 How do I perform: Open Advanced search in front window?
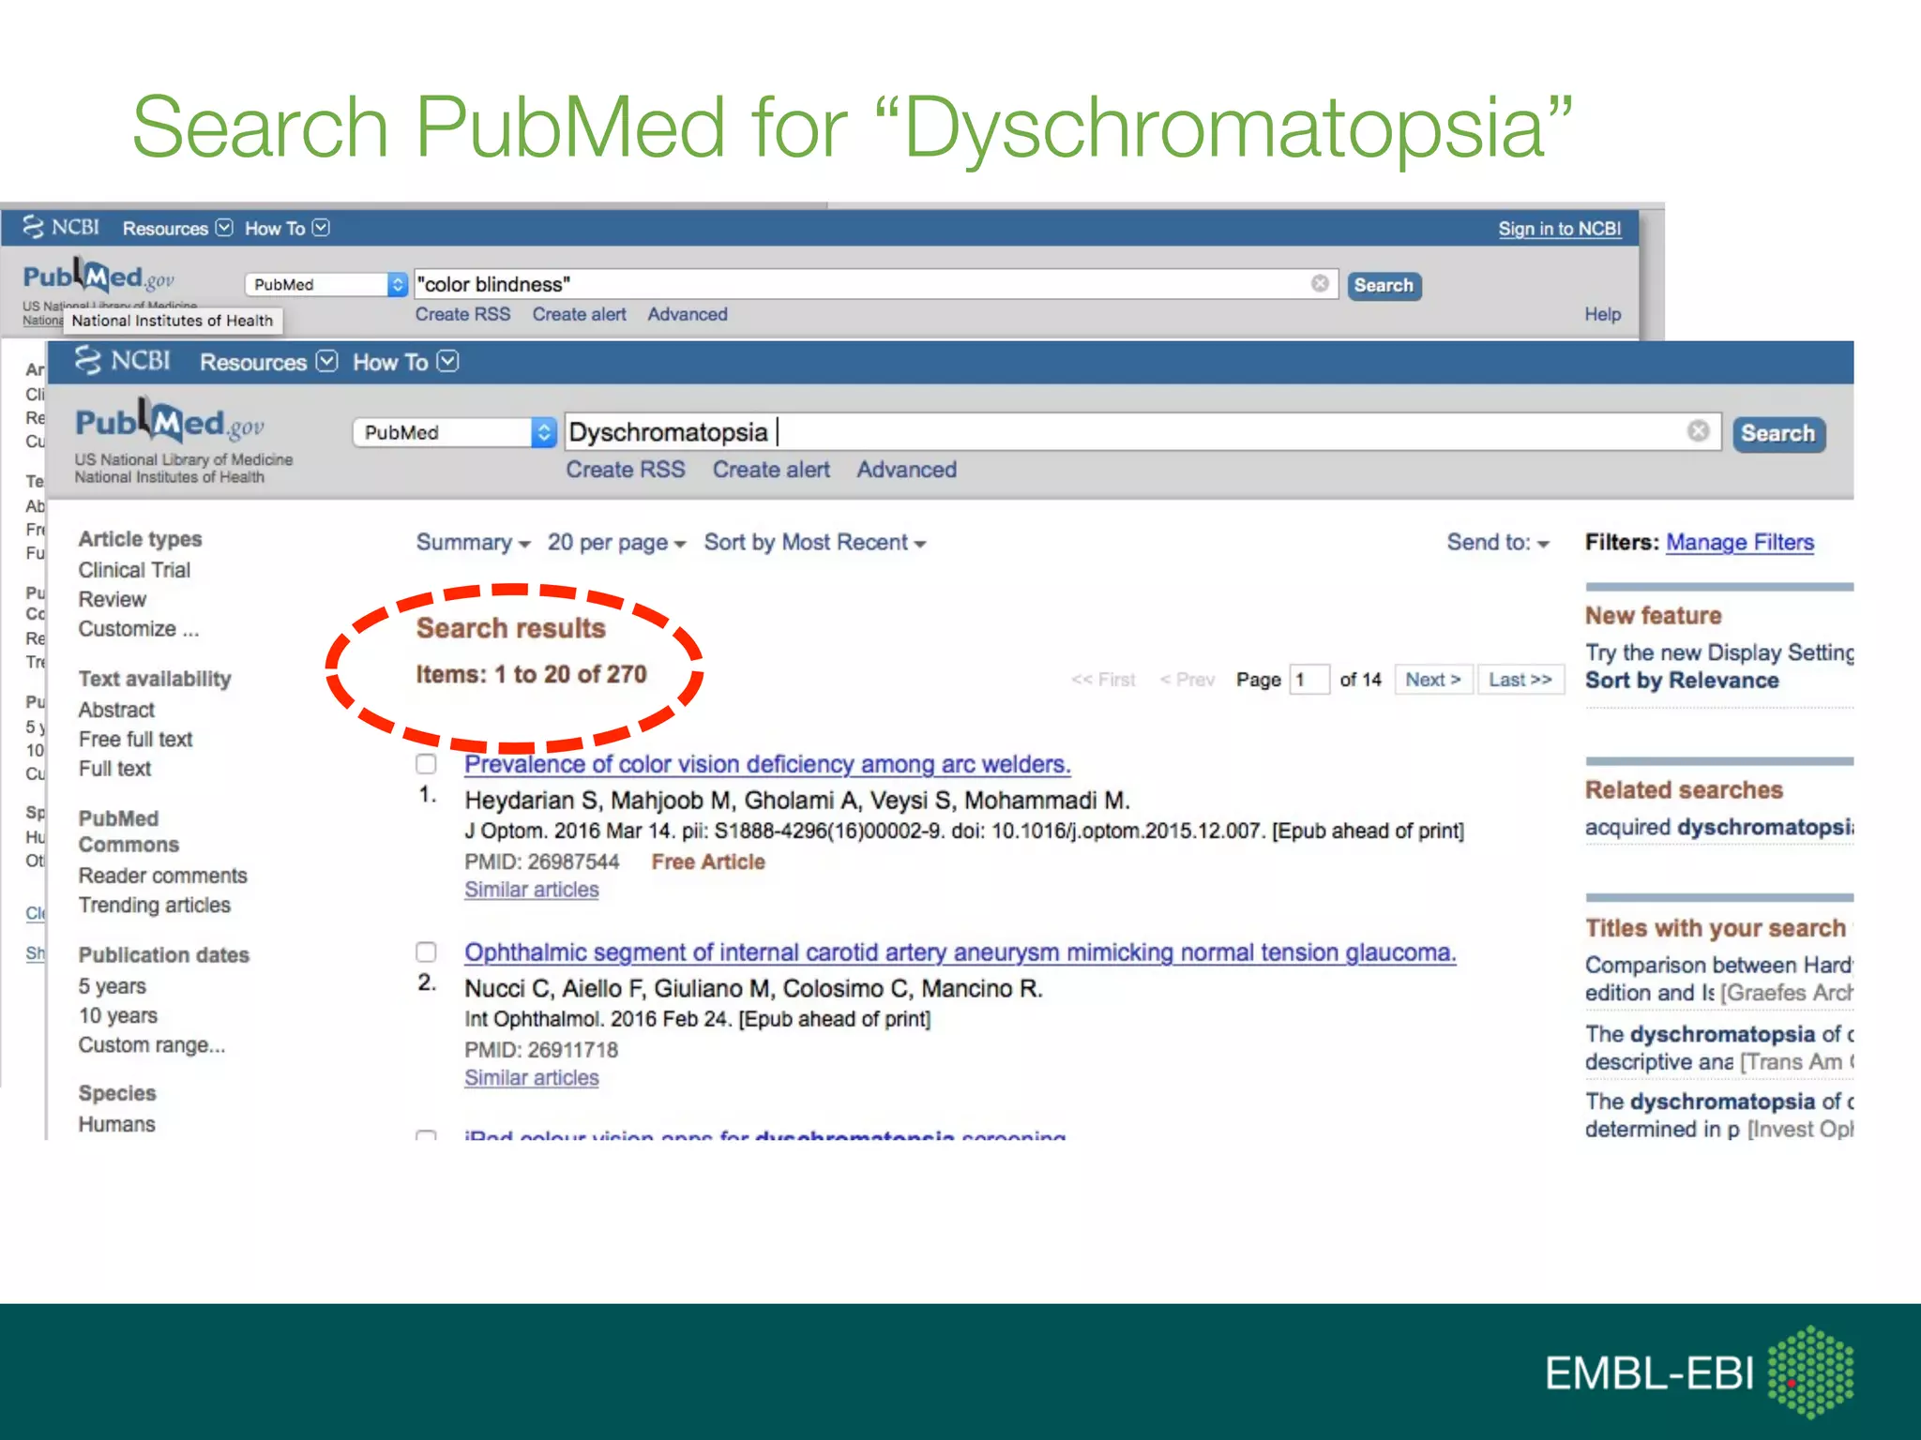tap(907, 470)
